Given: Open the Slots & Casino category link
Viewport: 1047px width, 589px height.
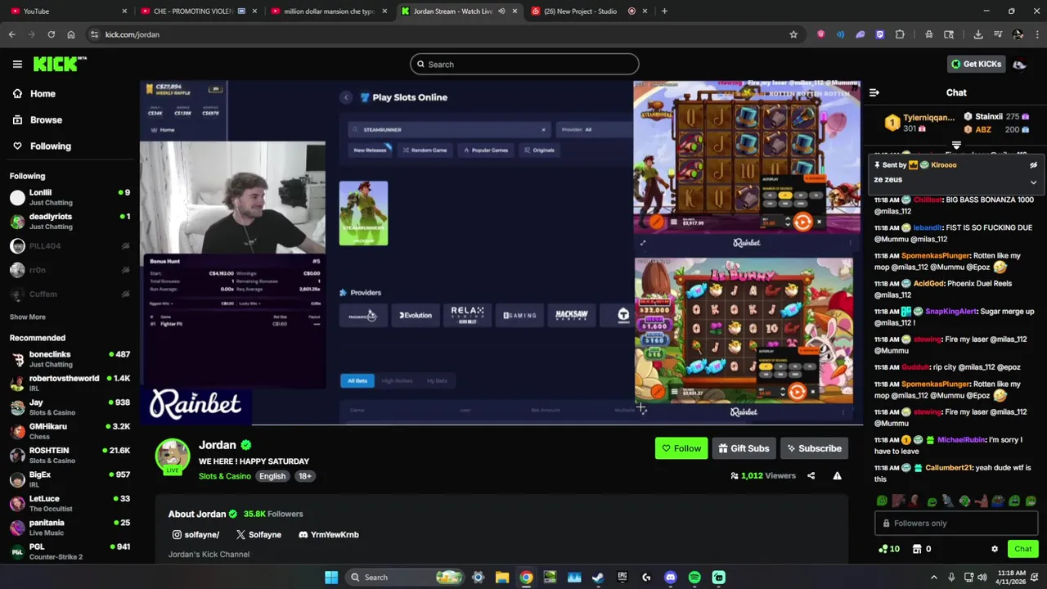Looking at the screenshot, I should pyautogui.click(x=225, y=476).
